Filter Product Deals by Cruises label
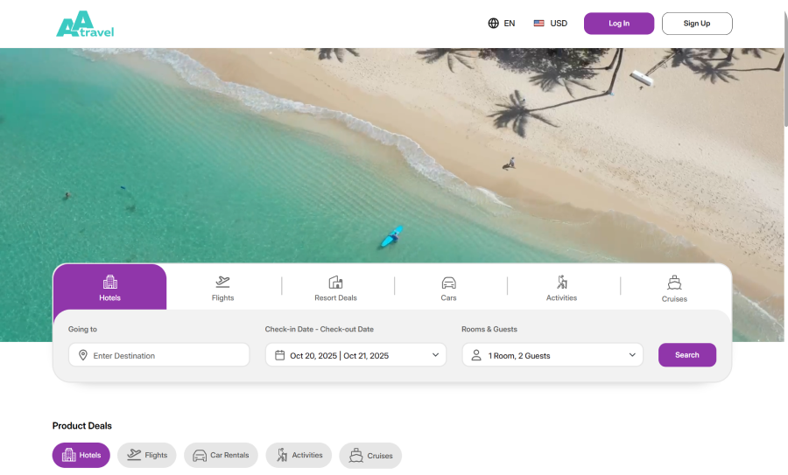This screenshot has height=475, width=788. (380, 456)
